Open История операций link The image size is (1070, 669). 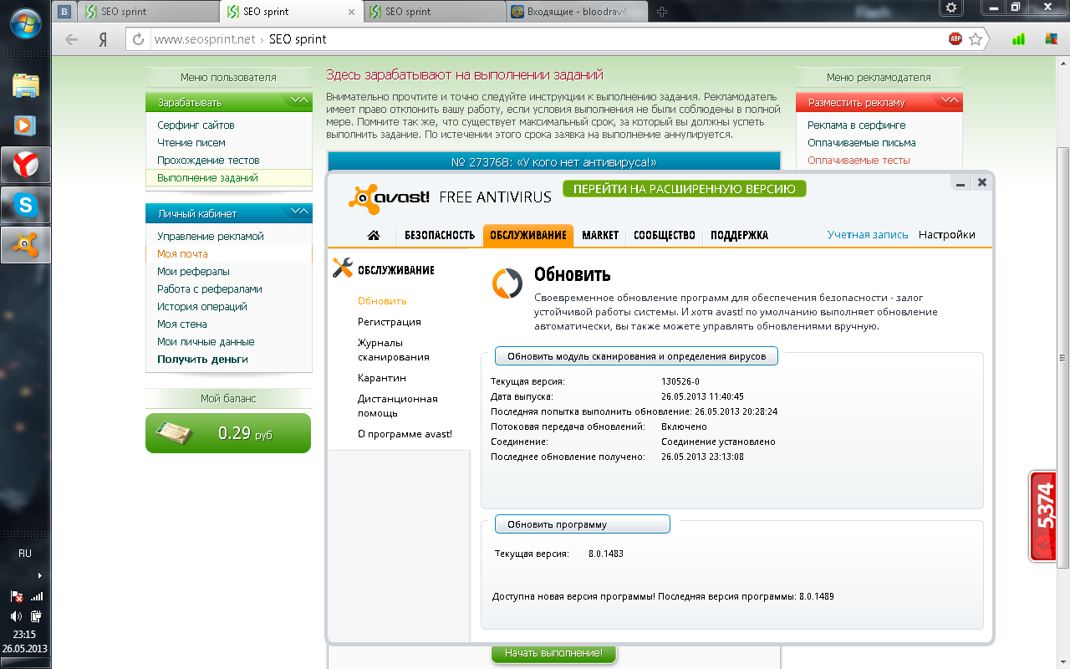201,306
